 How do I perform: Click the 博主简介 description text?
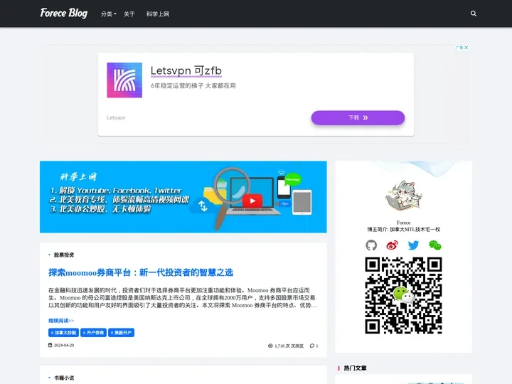point(404,230)
